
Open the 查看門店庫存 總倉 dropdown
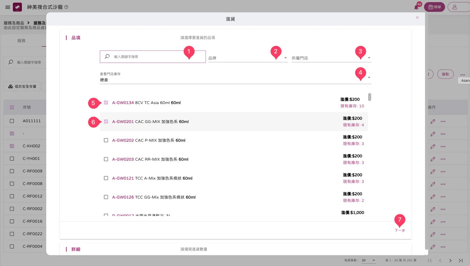235,77
